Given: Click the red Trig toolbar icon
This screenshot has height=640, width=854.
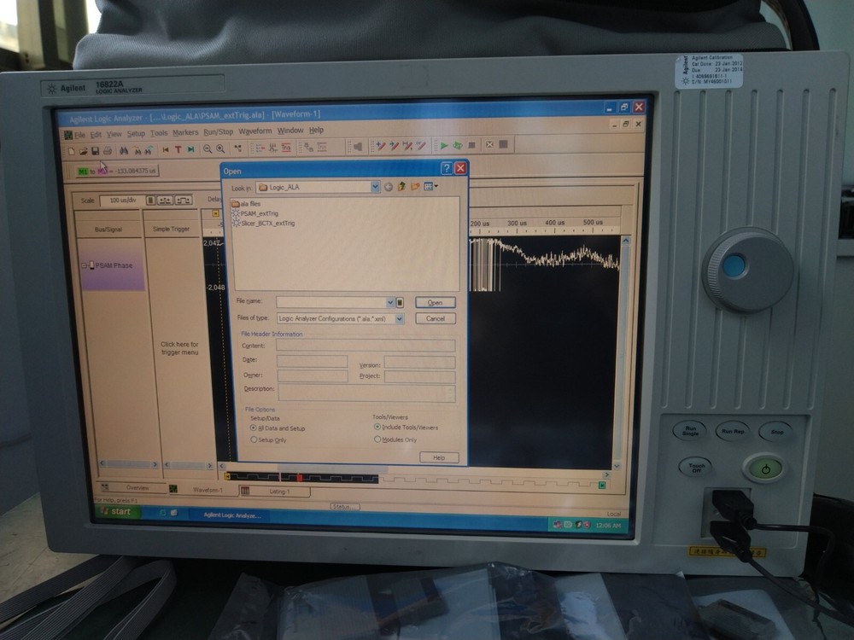Looking at the screenshot, I should click(286, 148).
